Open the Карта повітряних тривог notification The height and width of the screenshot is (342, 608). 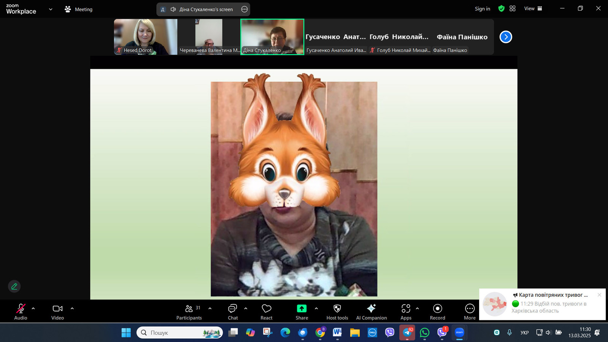click(x=542, y=304)
